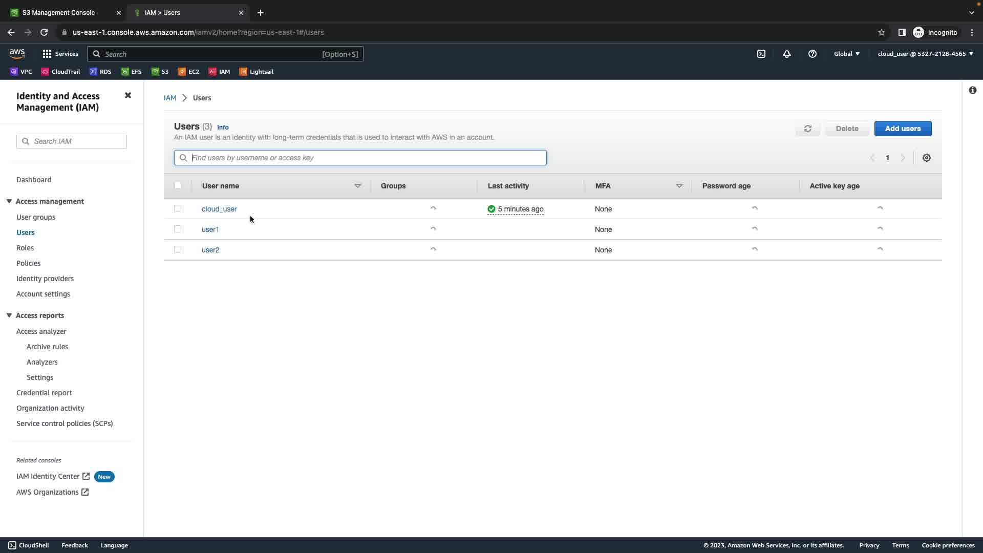Click the Add users button
The width and height of the screenshot is (983, 553).
point(902,129)
